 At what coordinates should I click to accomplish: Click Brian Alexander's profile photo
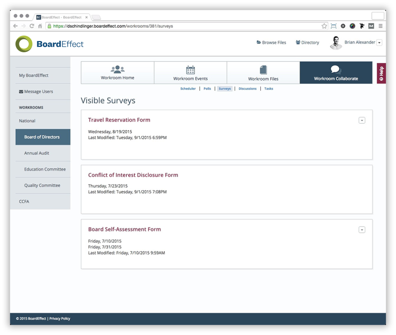coord(336,43)
